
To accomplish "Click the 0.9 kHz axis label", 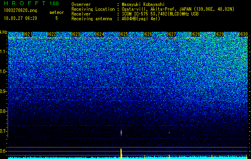I will point(3,91).
